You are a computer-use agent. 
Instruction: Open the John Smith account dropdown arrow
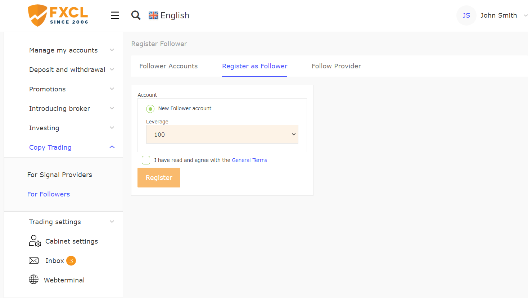(525, 15)
